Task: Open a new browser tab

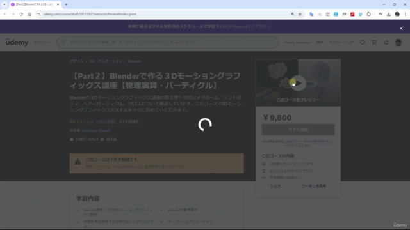Action: (66, 4)
